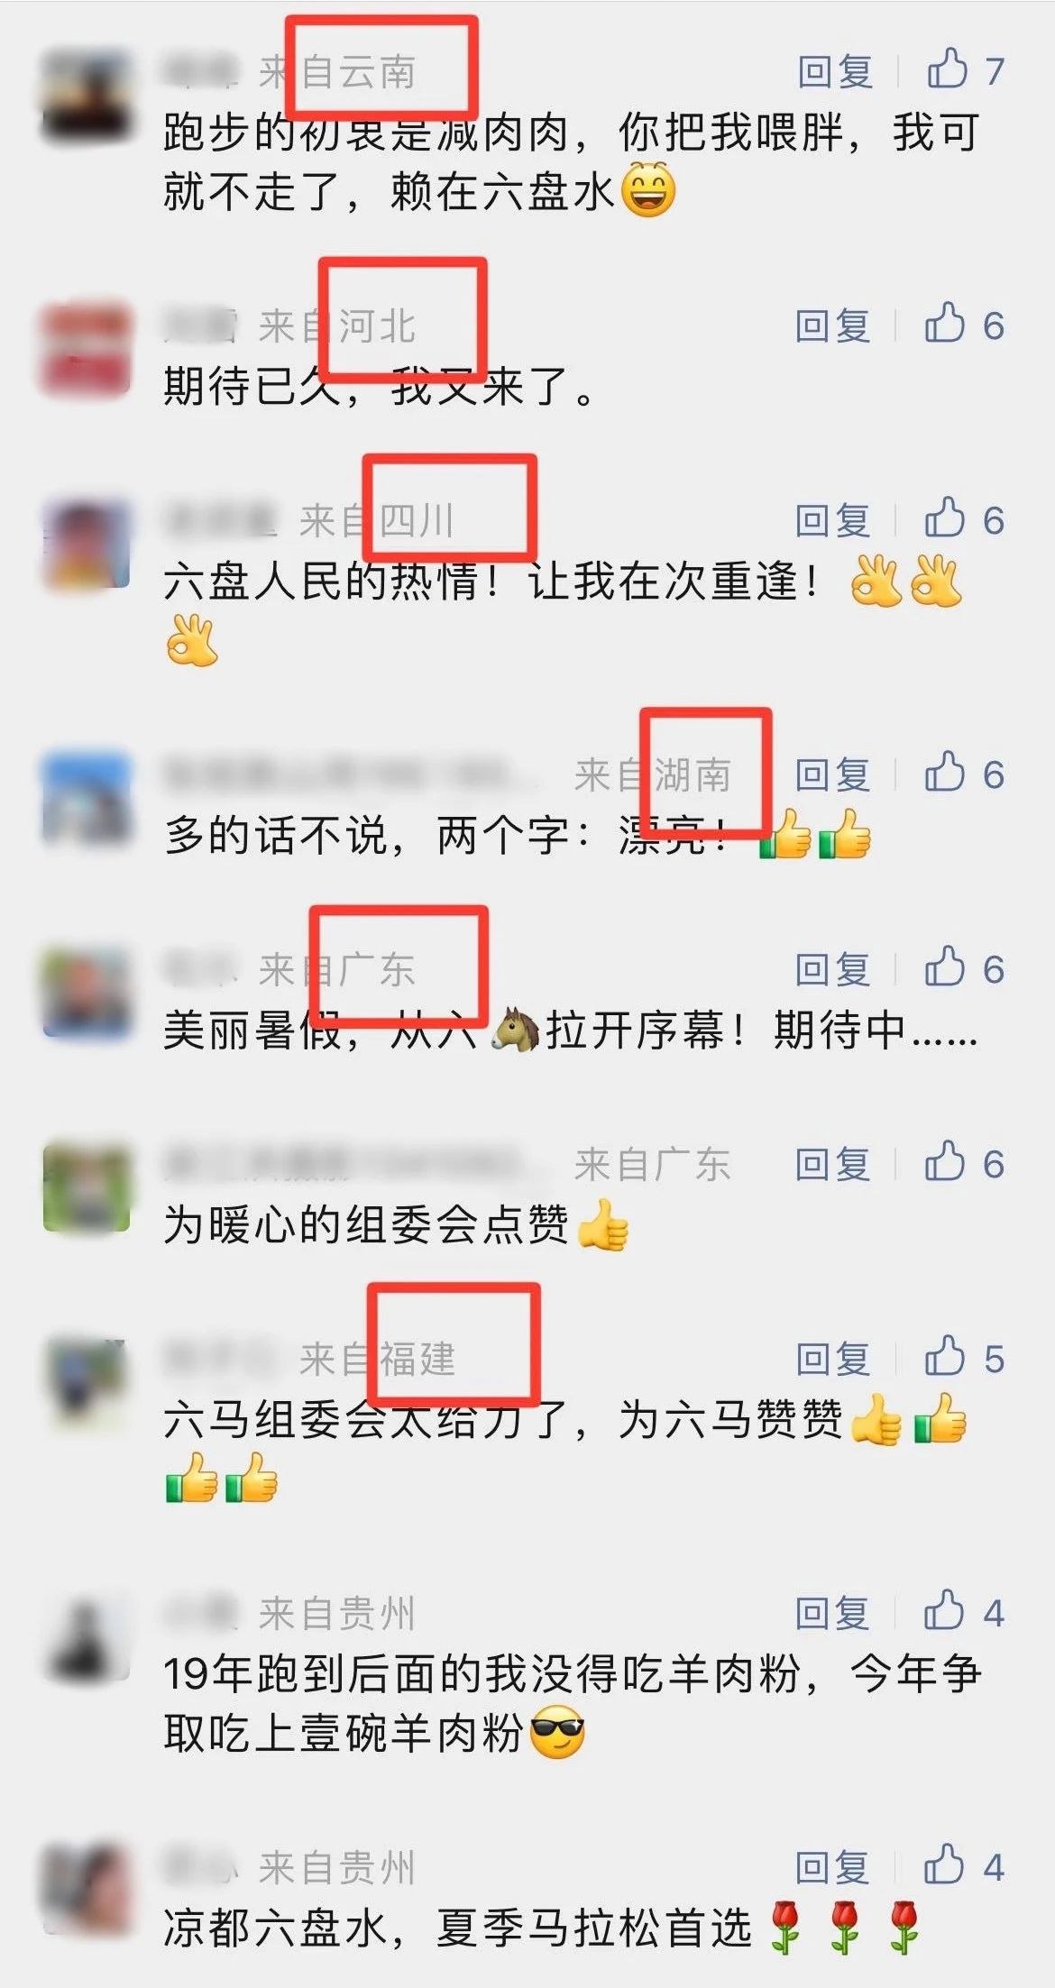Tap like on the 凉都六盘水 comment
1055x1988 pixels.
(x=944, y=1865)
